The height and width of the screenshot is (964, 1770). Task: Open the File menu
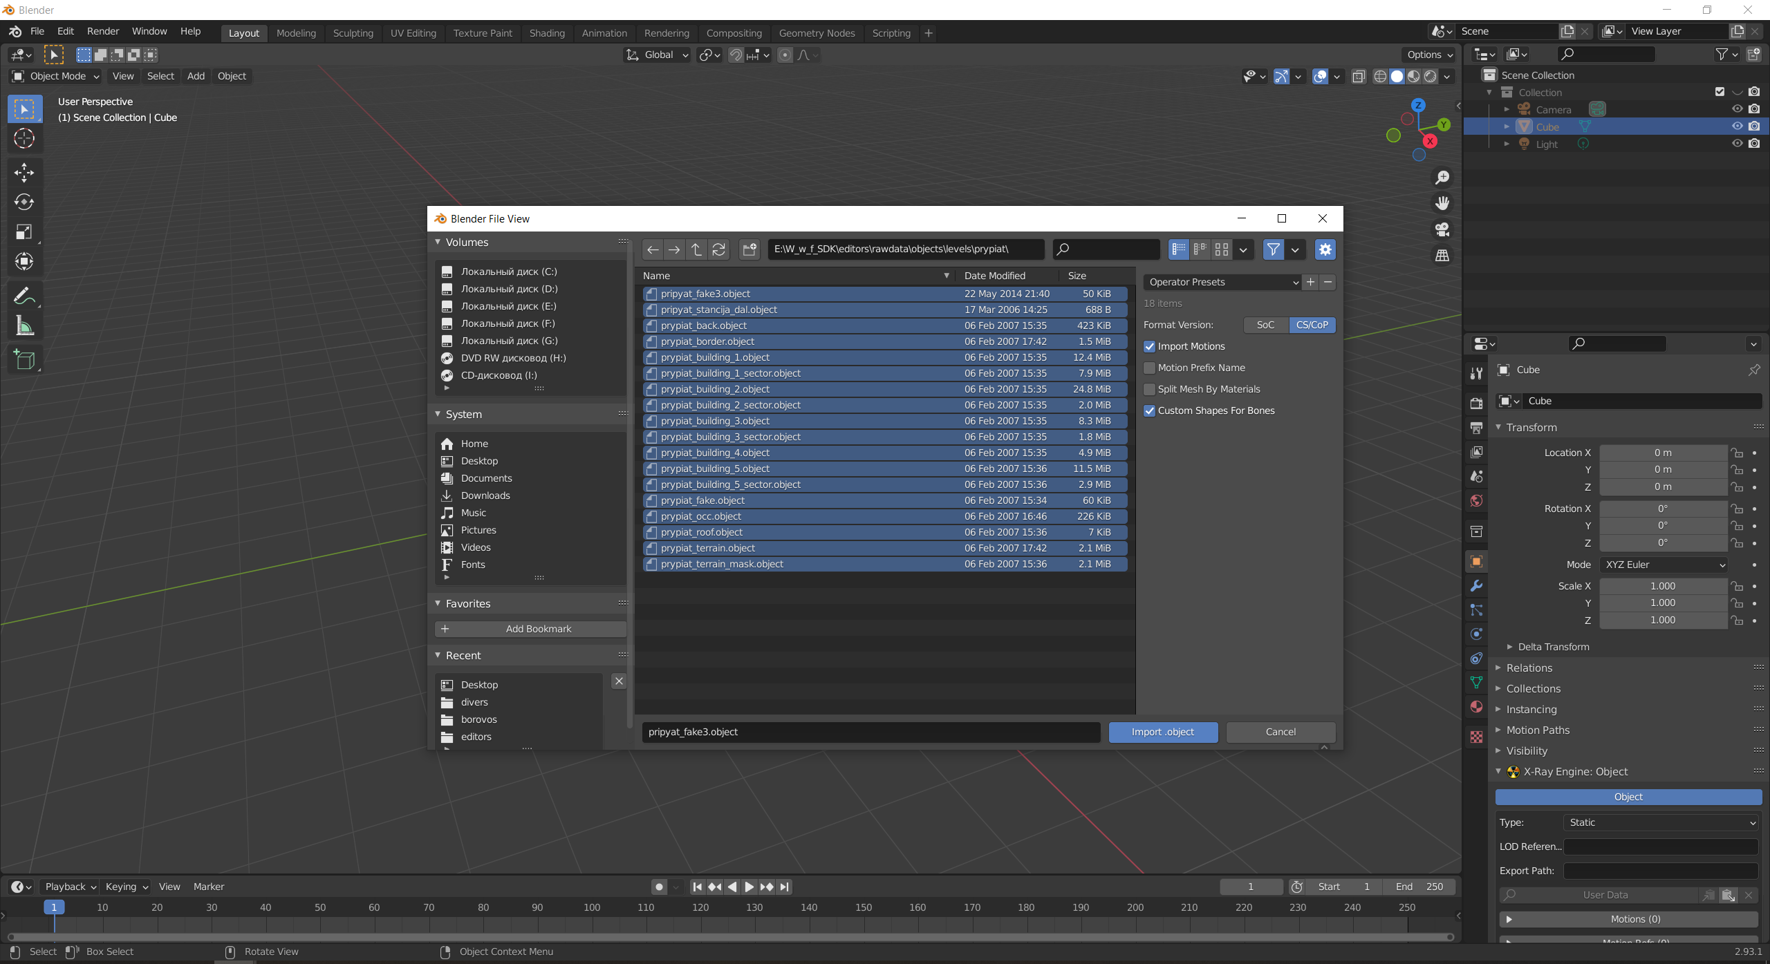[x=37, y=31]
